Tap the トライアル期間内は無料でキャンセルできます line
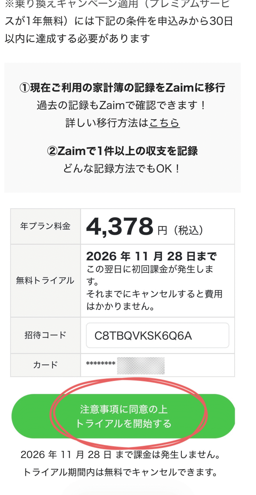Screen dimensions: 256x495 point(120,472)
